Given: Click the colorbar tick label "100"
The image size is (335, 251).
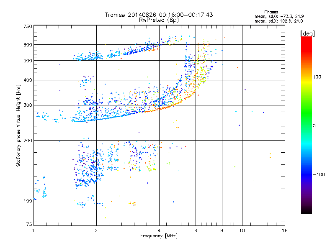Looking at the screenshot, I should click(x=317, y=77).
